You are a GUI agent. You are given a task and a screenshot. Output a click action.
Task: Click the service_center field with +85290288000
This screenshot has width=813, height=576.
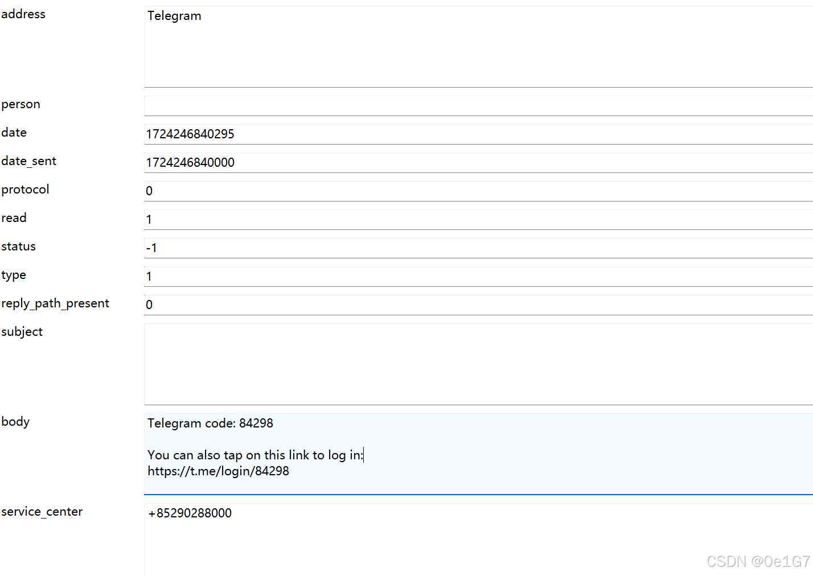(x=478, y=540)
